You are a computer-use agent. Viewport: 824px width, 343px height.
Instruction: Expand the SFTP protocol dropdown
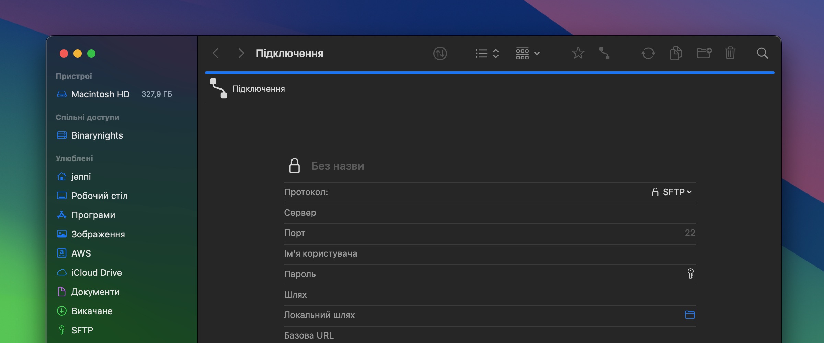pos(672,192)
